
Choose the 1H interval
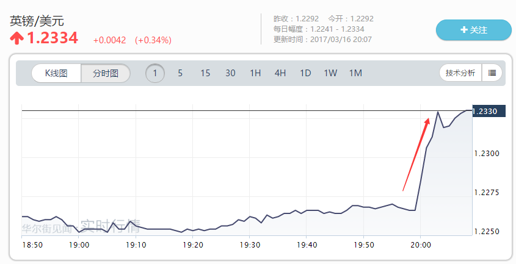[x=255, y=73]
